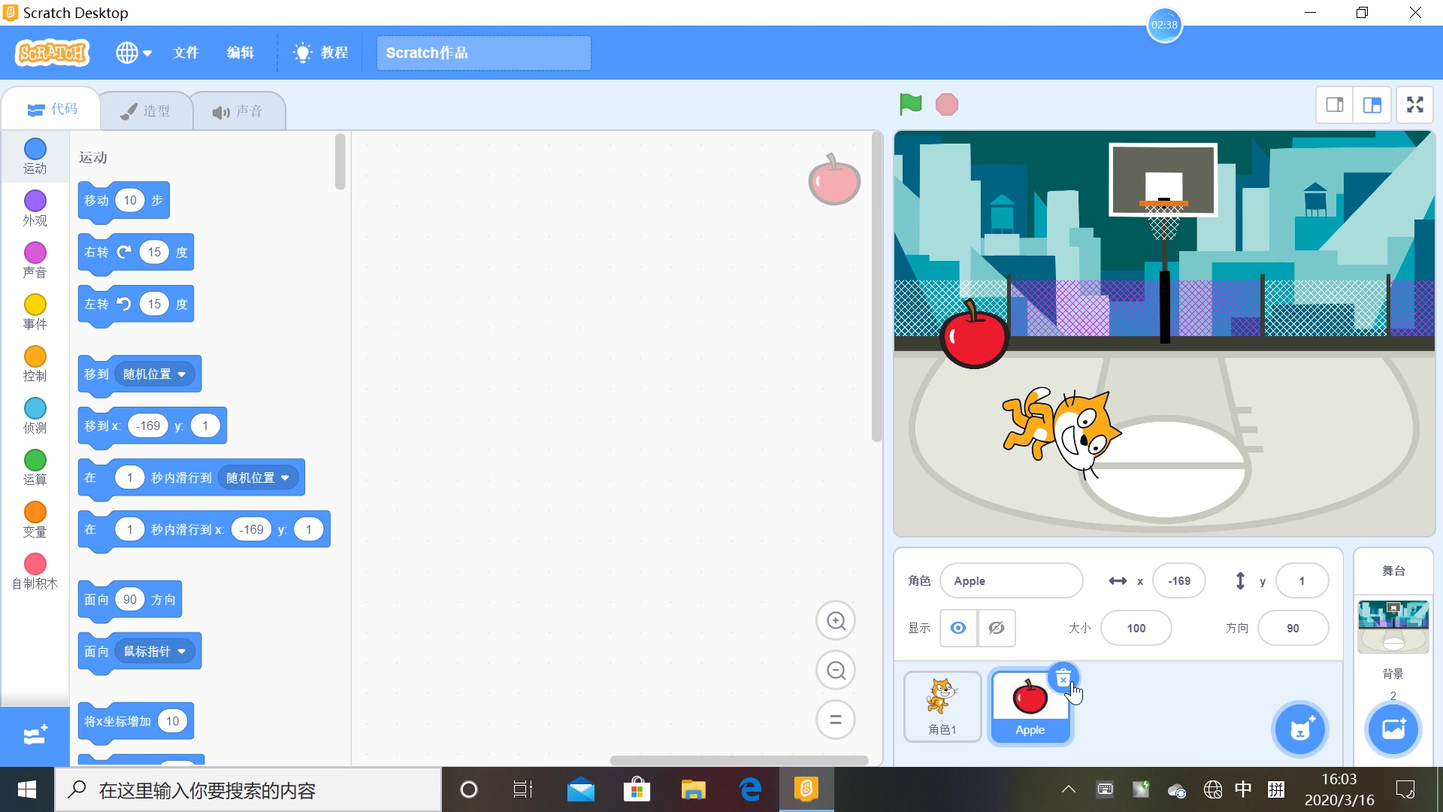The width and height of the screenshot is (1443, 812).
Task: Select the 事件 (Events) category circle
Action: tap(35, 304)
